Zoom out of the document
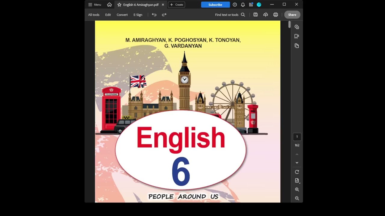The image size is (385, 216). coord(297,198)
